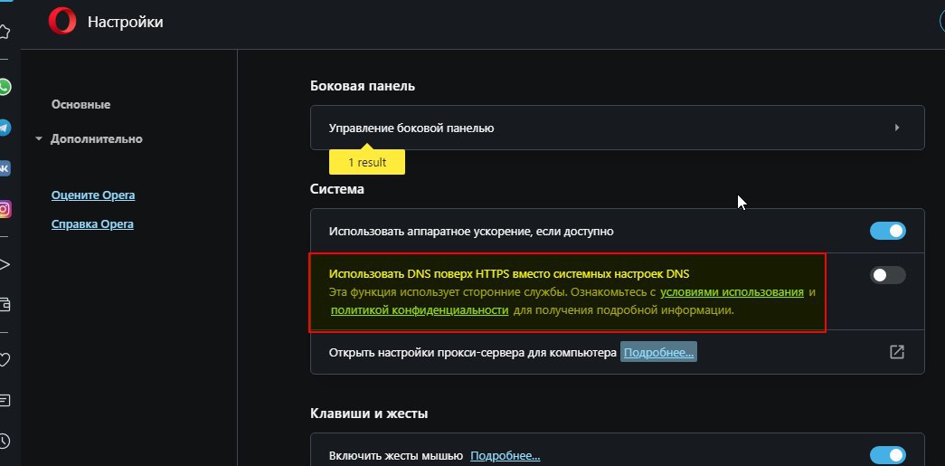Expand the Управление боковой панелью arrow
The image size is (945, 466).
coord(897,128)
